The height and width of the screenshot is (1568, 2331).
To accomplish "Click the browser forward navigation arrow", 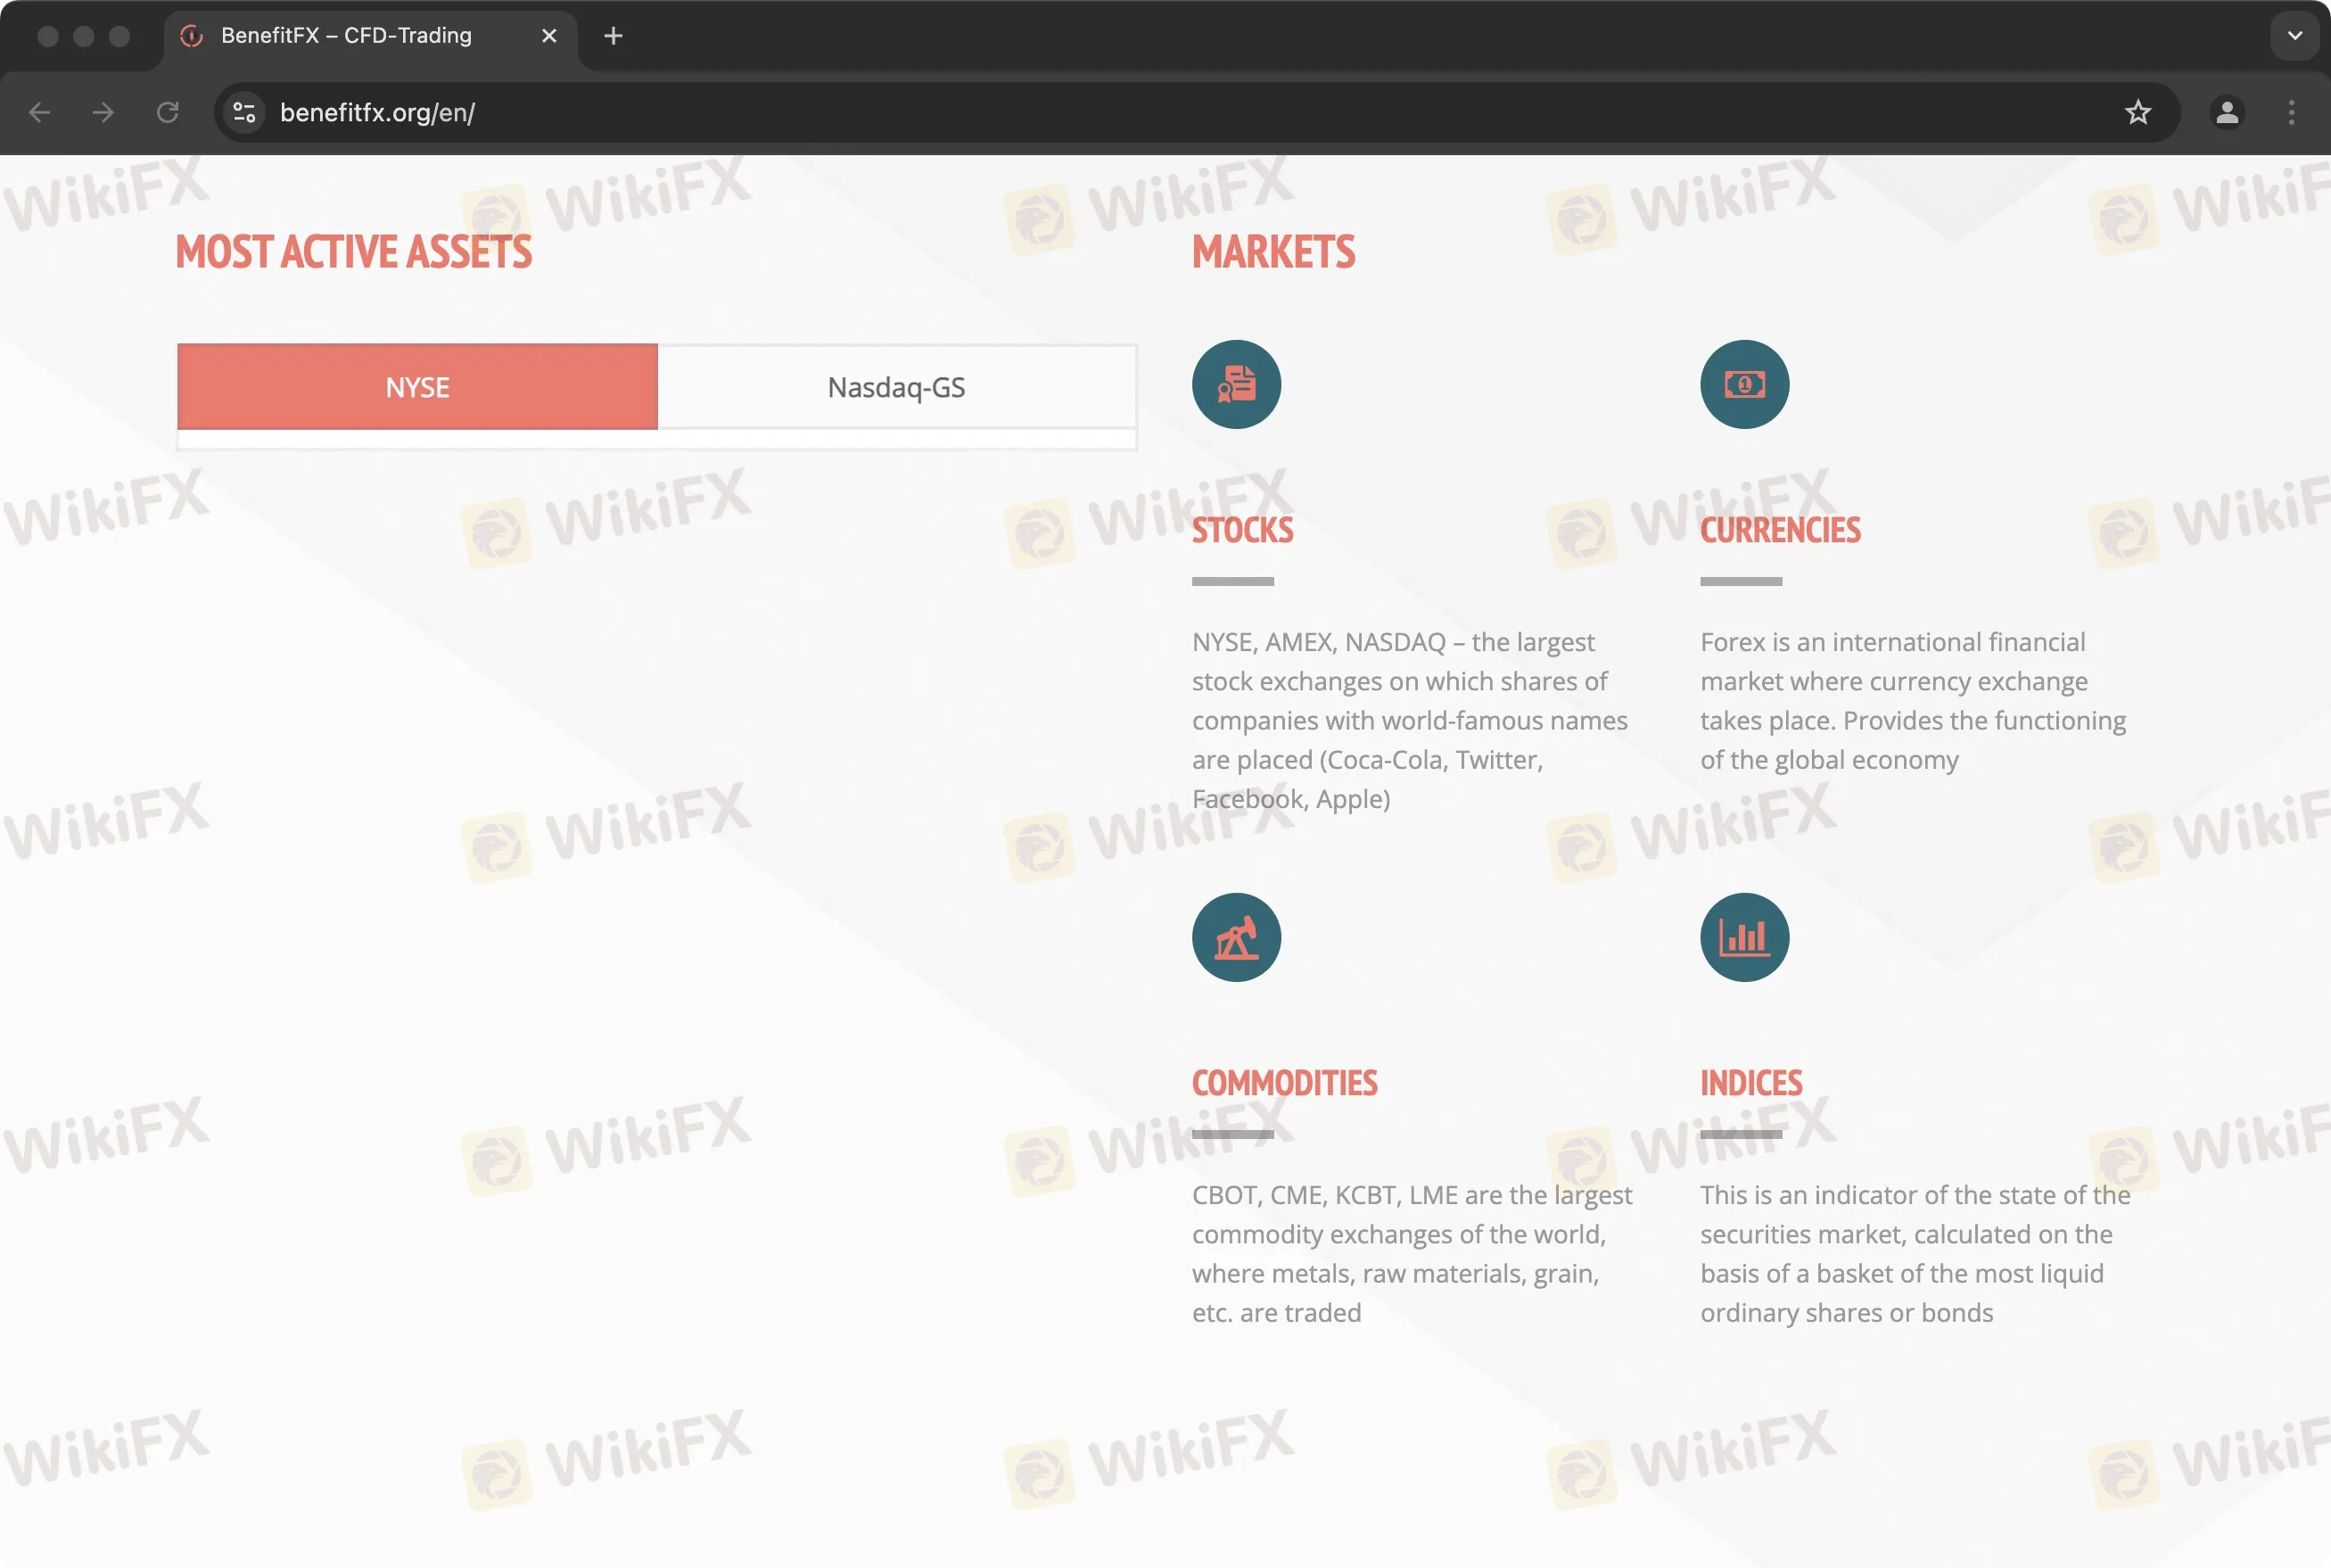I will pyautogui.click(x=103, y=112).
